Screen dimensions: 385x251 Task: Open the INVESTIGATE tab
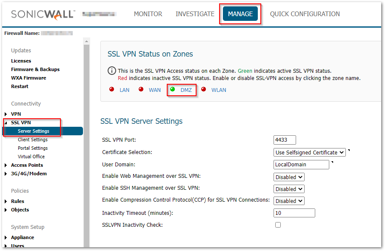(195, 14)
